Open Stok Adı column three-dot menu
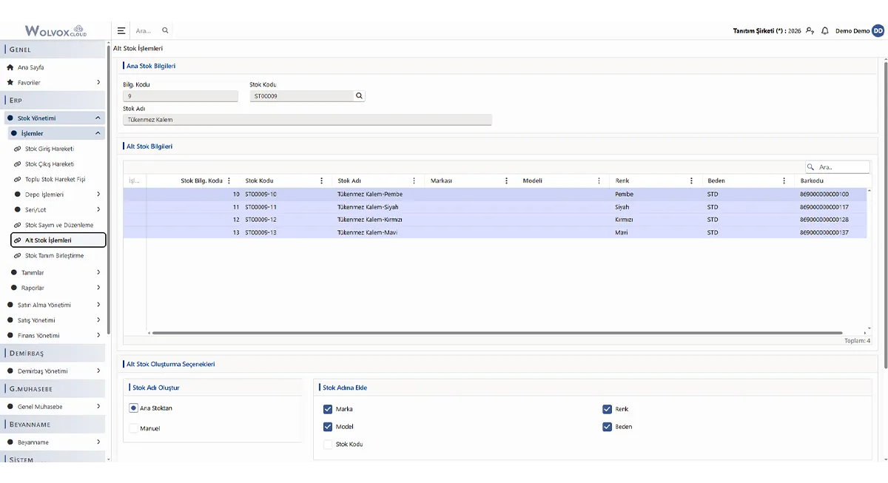This screenshot has height=483, width=888. coord(414,180)
